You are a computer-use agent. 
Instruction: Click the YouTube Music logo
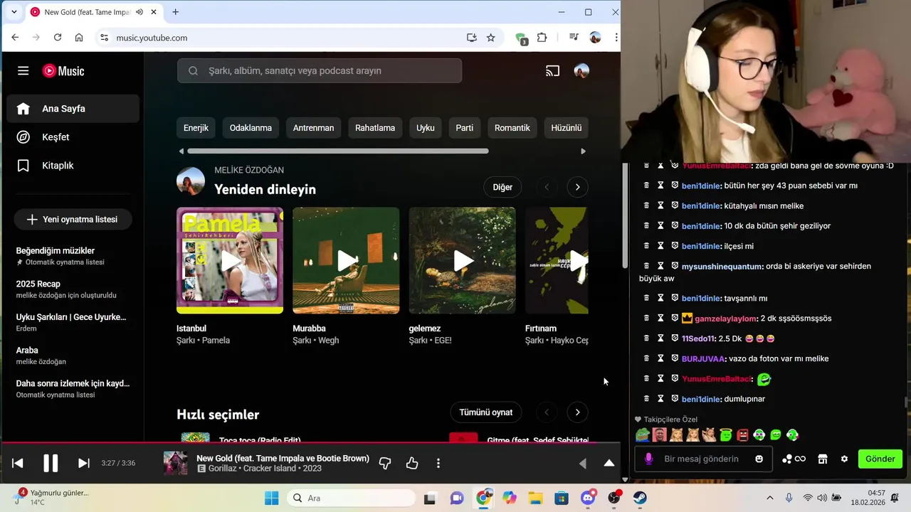click(63, 71)
